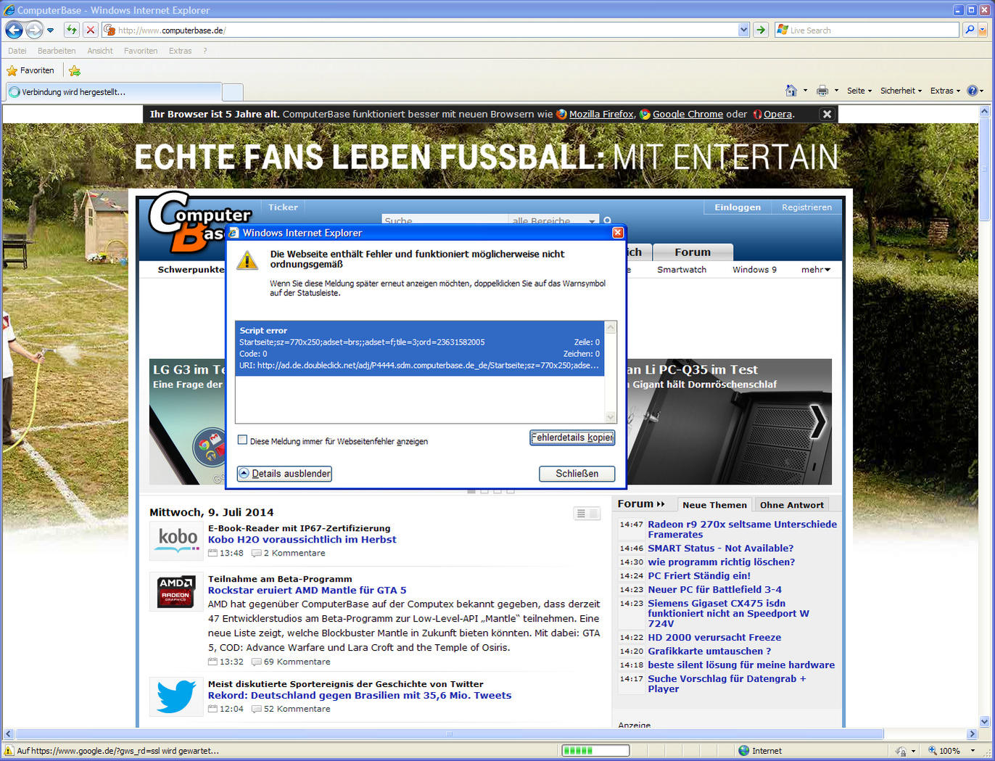
Task: Dismiss the outdated browser notice with its X
Action: click(827, 114)
